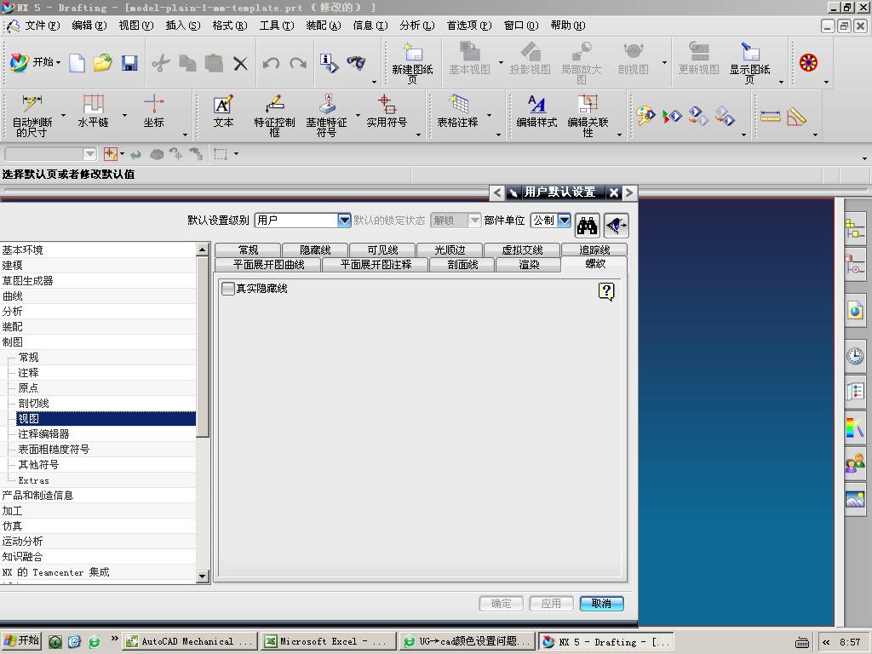Click 显示图纸页 display sheet icon
Image resolution: width=872 pixels, height=654 pixels.
[749, 63]
